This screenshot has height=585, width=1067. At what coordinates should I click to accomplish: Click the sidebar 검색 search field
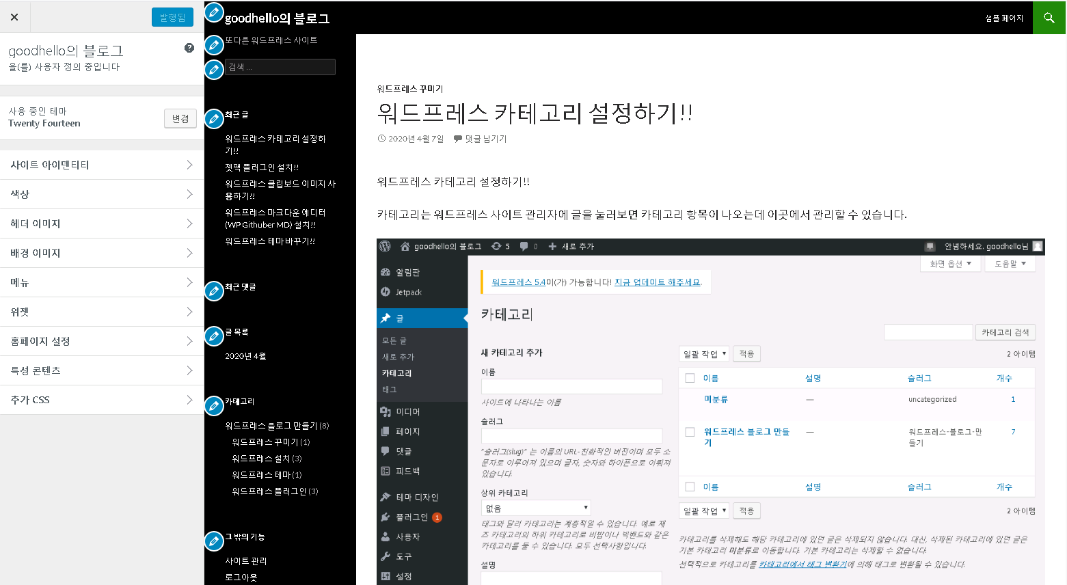point(280,67)
